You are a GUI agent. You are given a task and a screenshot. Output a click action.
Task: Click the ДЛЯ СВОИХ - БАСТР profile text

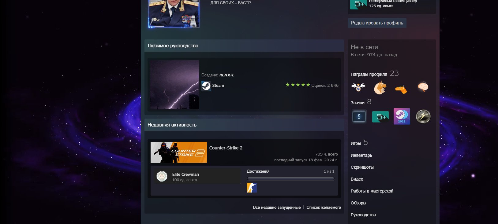230,3
